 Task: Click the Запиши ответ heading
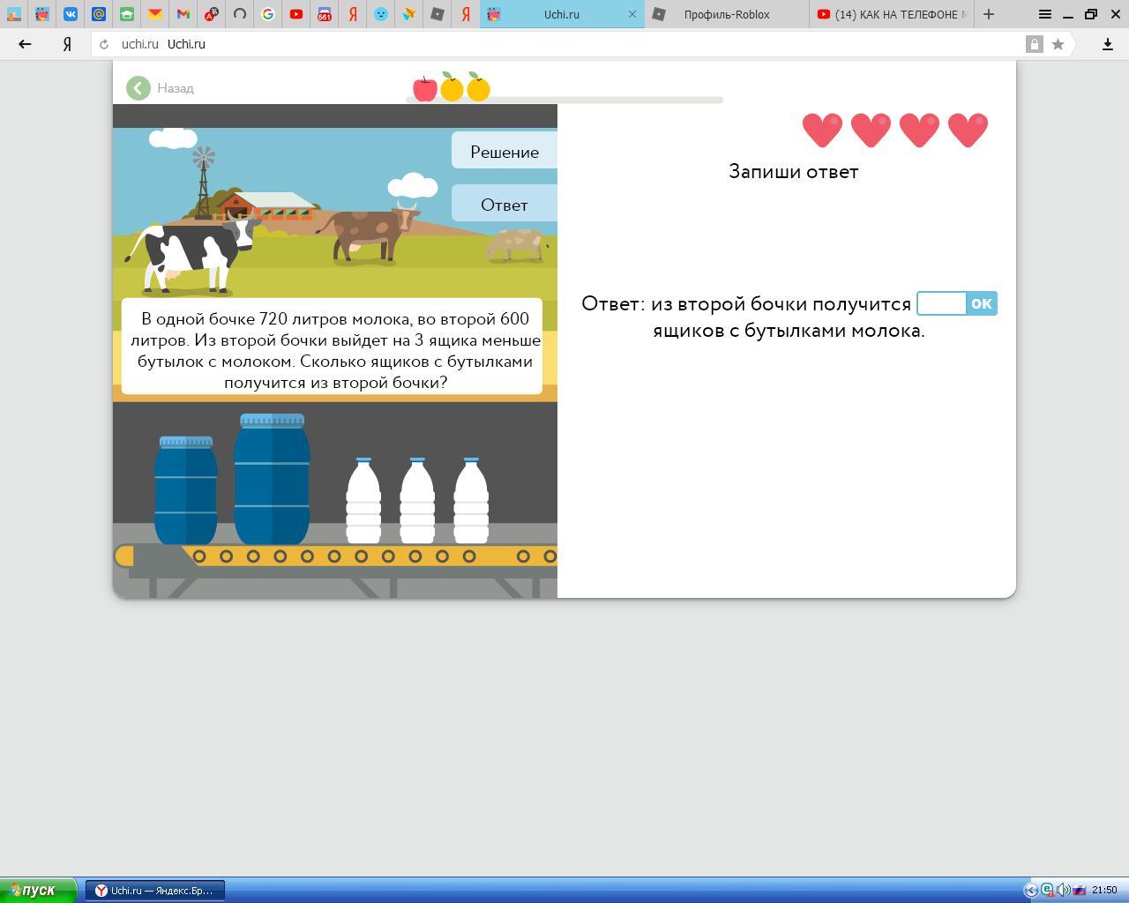793,171
